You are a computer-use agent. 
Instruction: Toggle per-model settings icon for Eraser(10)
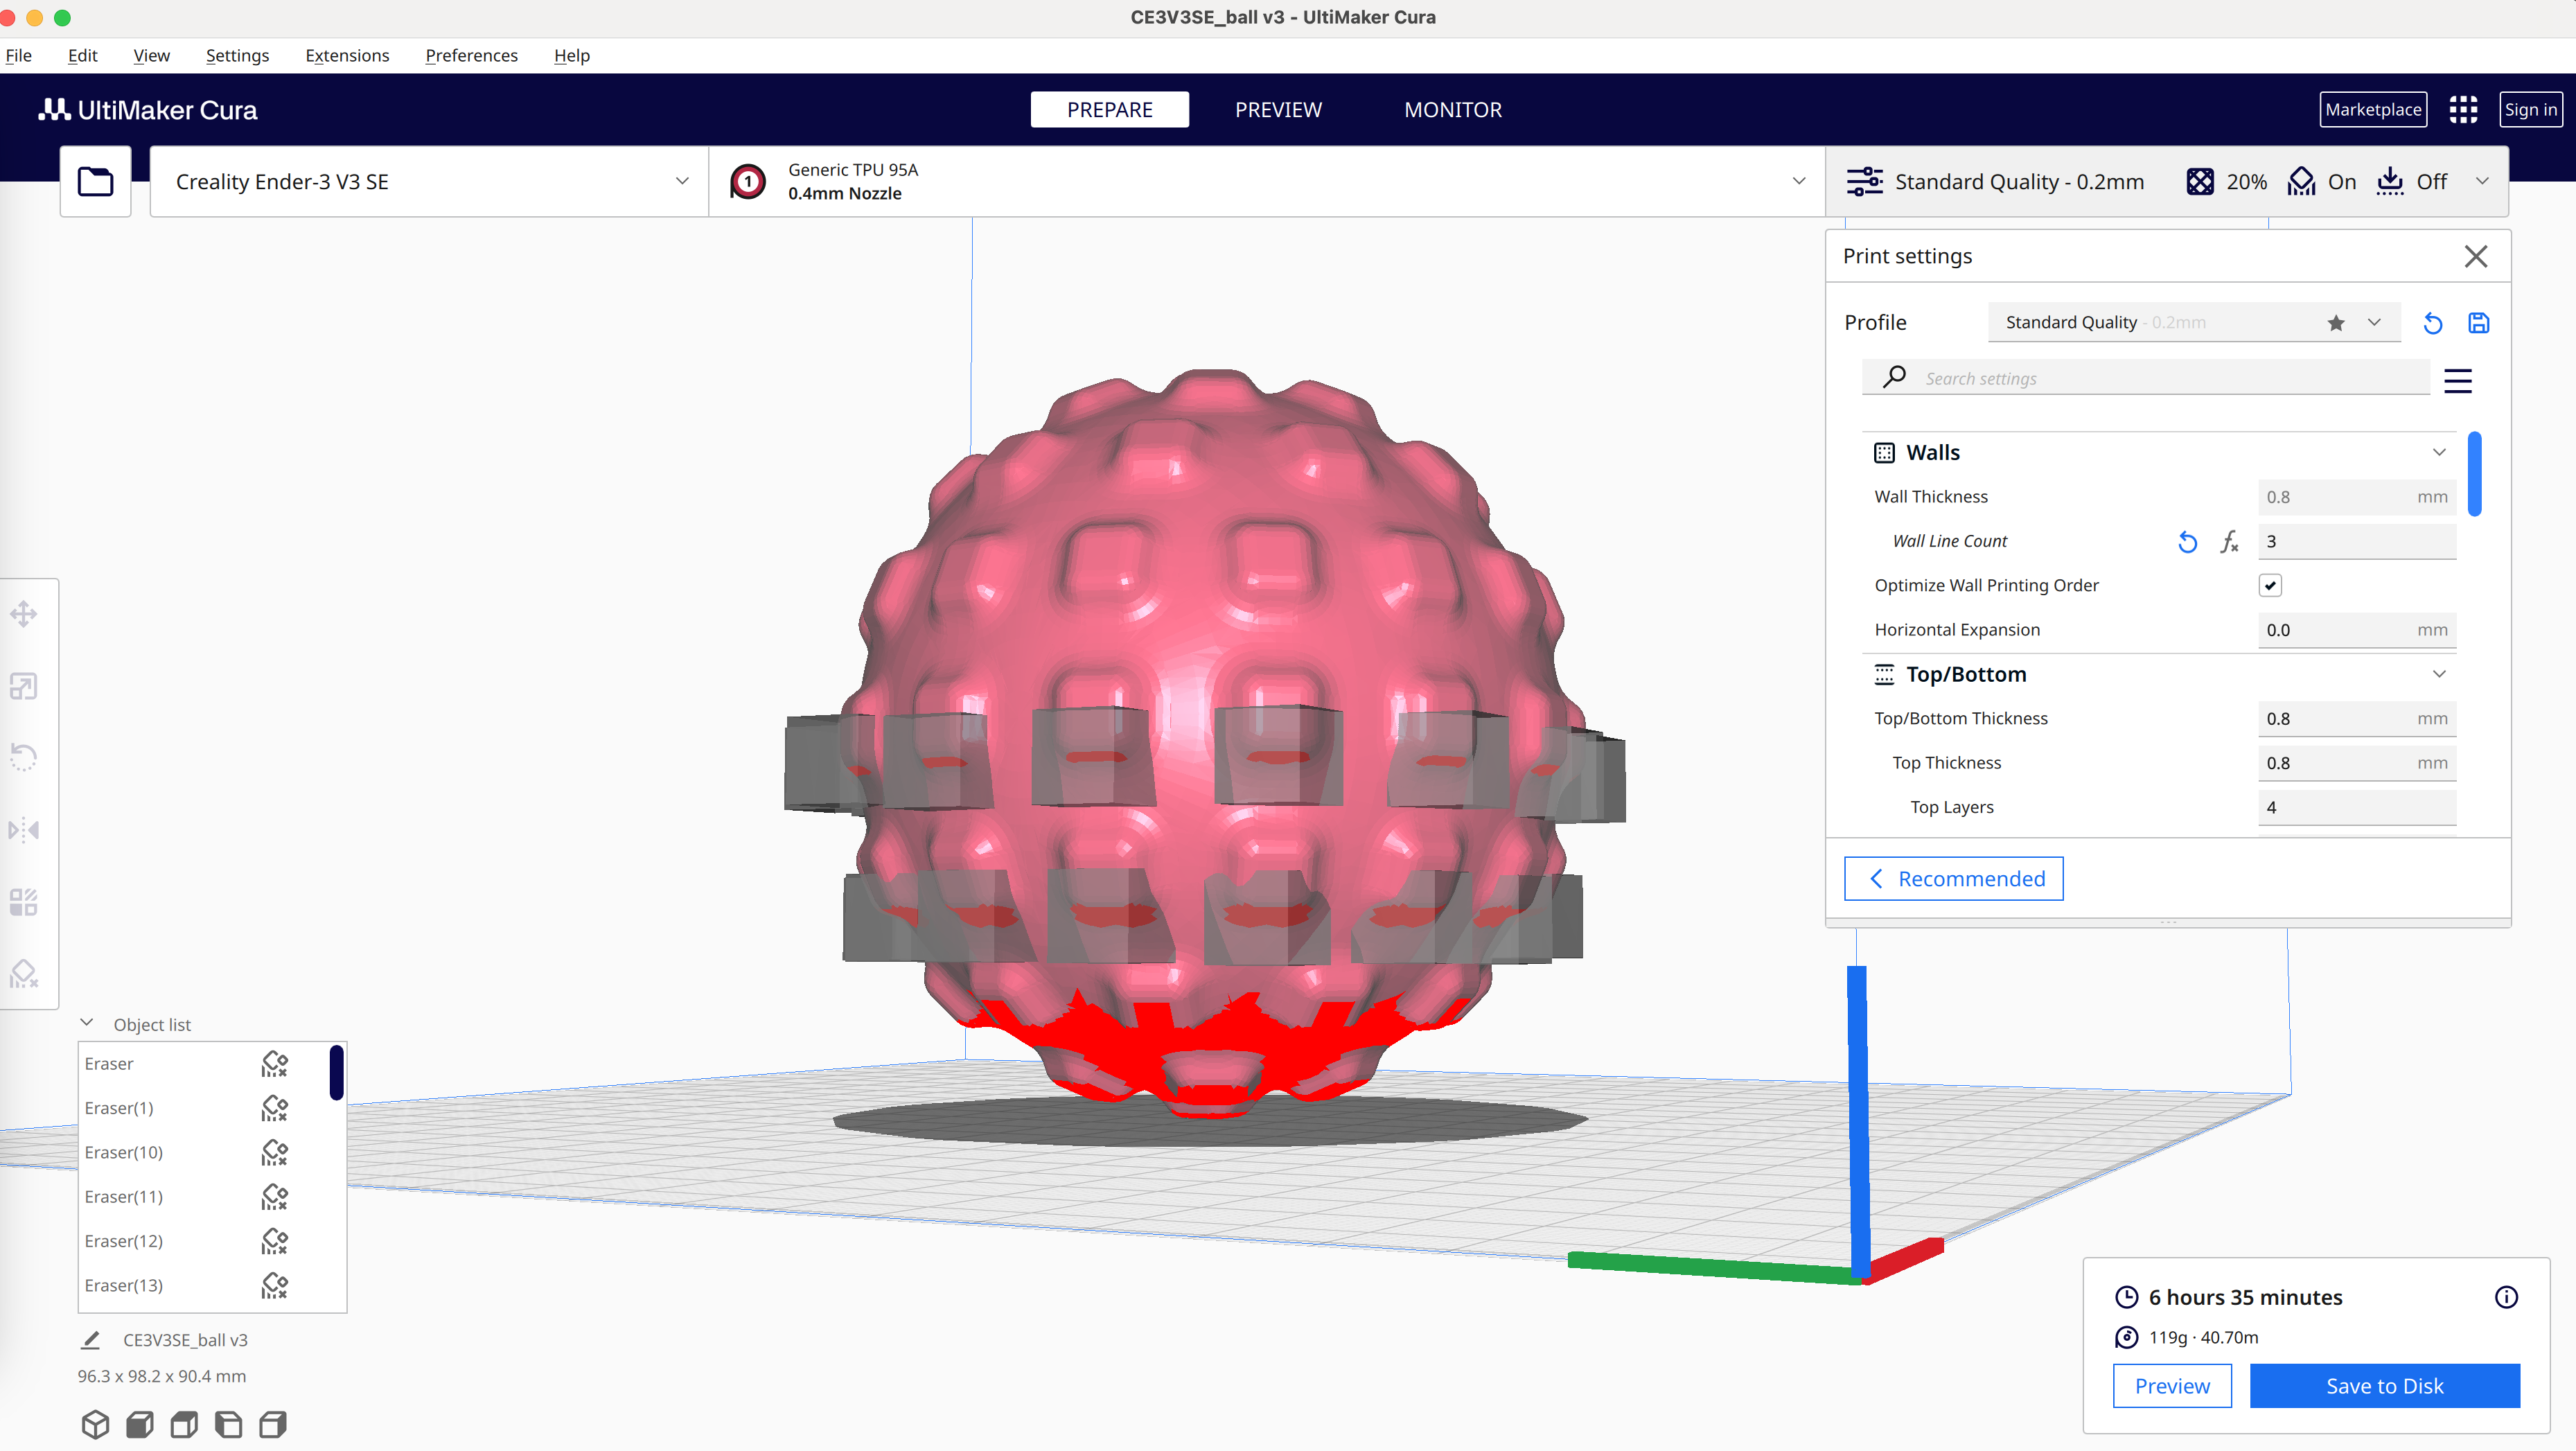pos(275,1152)
